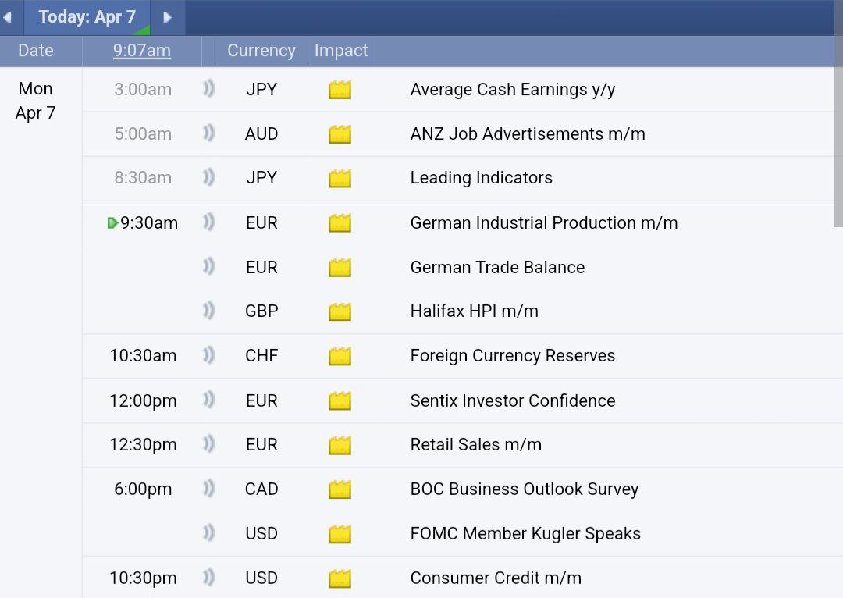Click impact folder icon for Average Cash Earnings
This screenshot has width=843, height=598.
(340, 90)
